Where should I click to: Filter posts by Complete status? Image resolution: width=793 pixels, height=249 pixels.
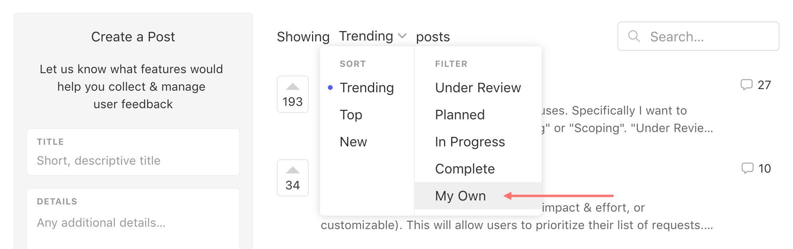(465, 169)
